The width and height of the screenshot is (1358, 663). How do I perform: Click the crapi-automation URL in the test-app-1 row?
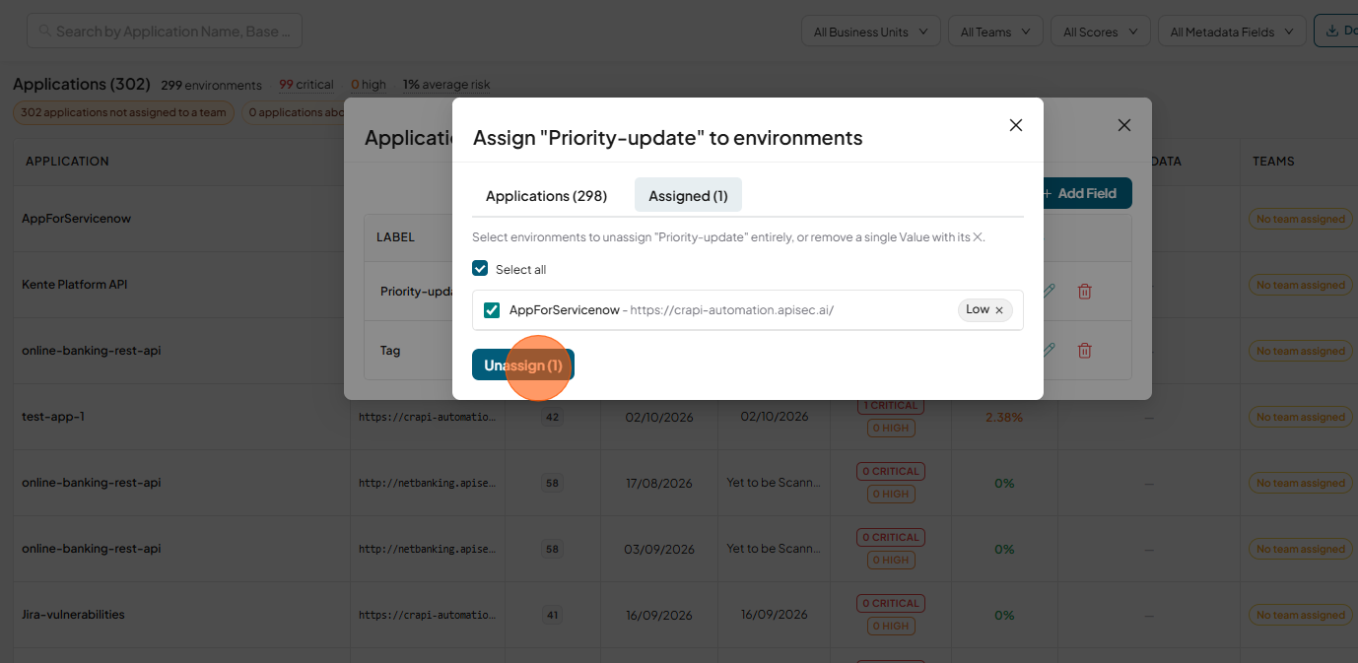point(427,418)
